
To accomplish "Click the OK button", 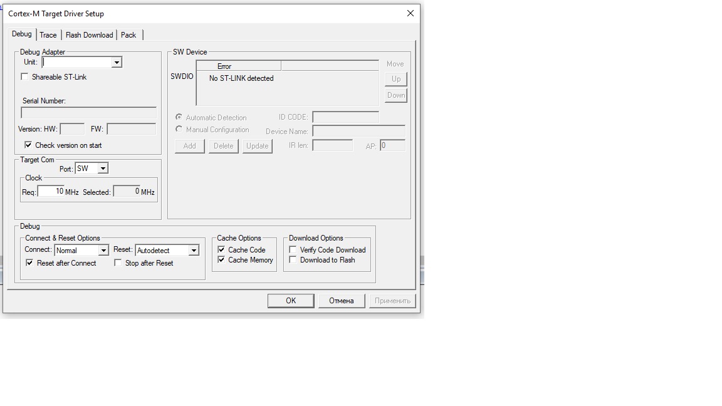I will coord(291,301).
